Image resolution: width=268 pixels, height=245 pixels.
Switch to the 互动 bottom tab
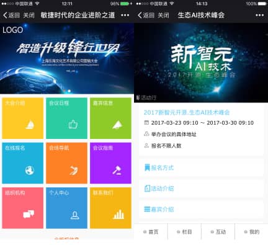(x=218, y=232)
